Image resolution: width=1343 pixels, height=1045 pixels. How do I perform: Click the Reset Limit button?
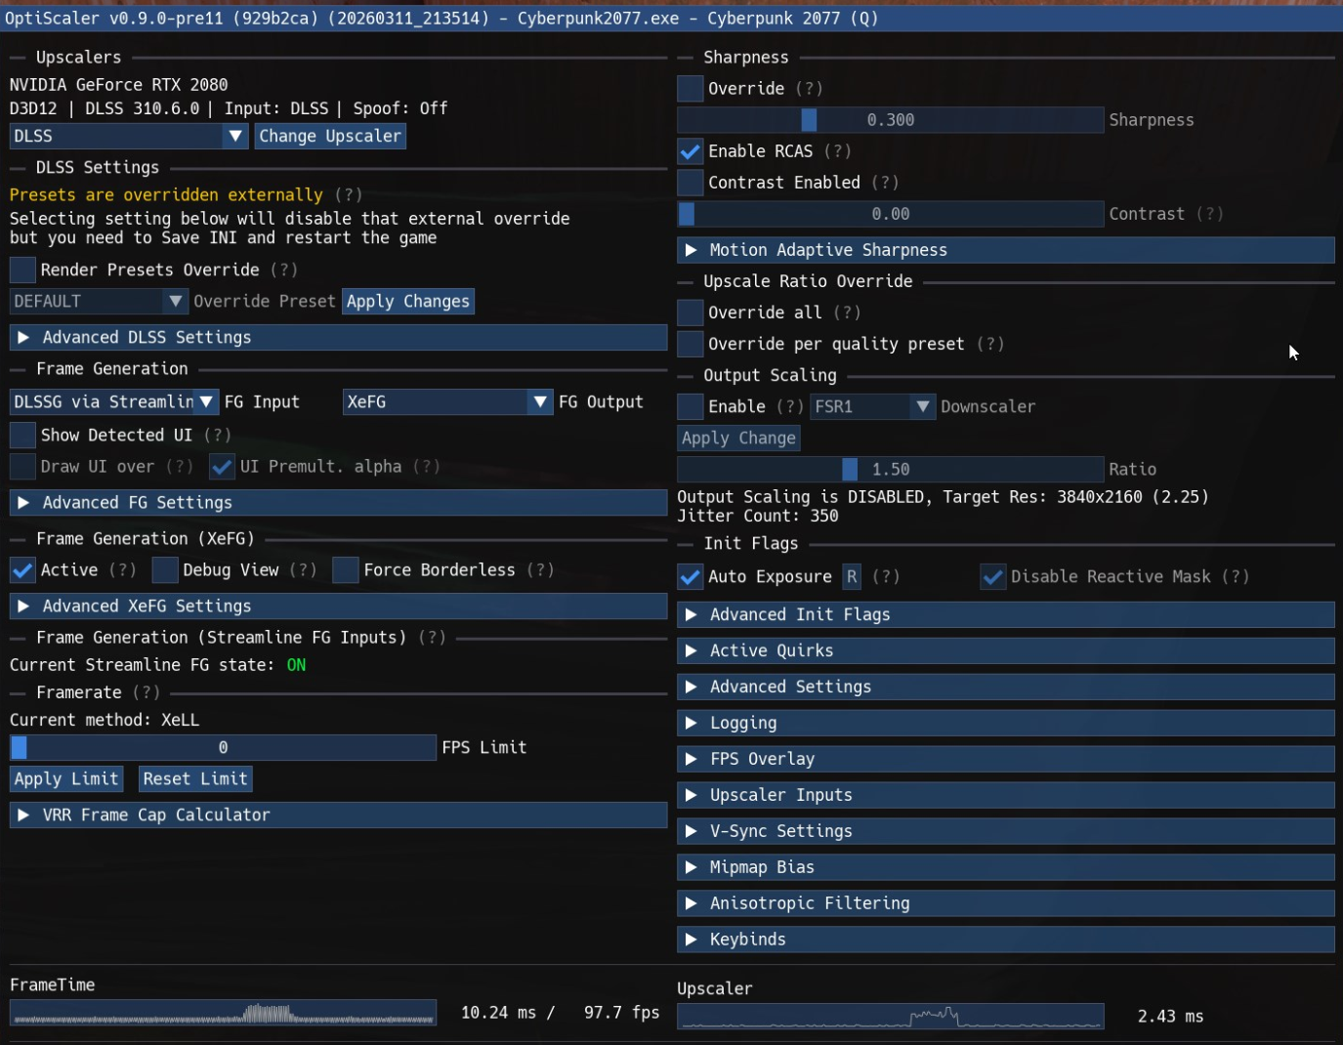195,779
